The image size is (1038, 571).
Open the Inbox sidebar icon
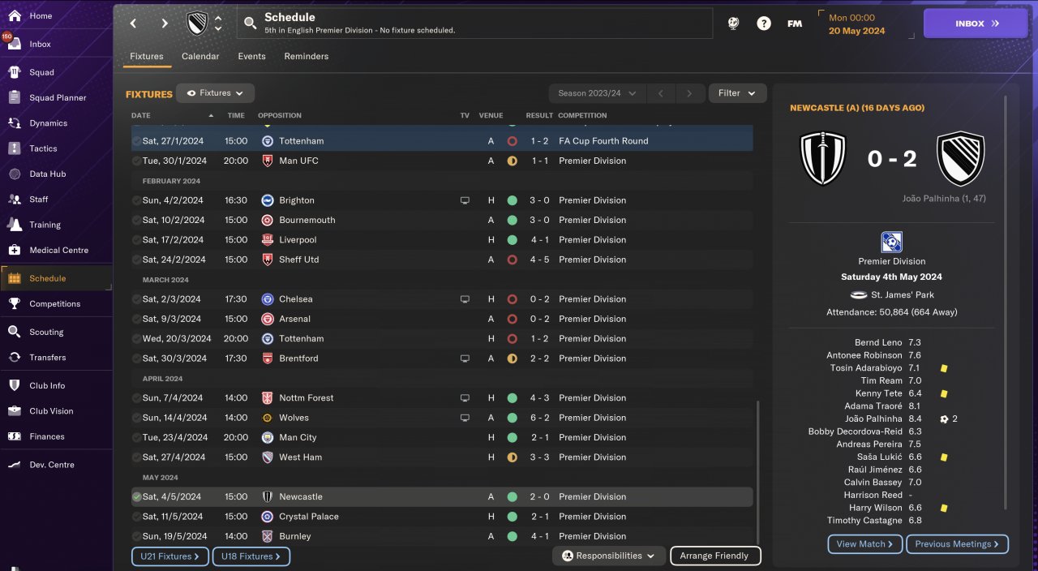point(14,44)
